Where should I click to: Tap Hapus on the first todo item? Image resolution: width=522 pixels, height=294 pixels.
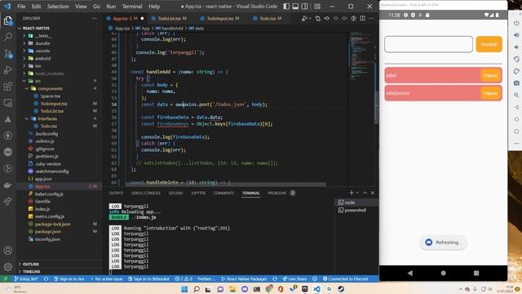click(490, 75)
